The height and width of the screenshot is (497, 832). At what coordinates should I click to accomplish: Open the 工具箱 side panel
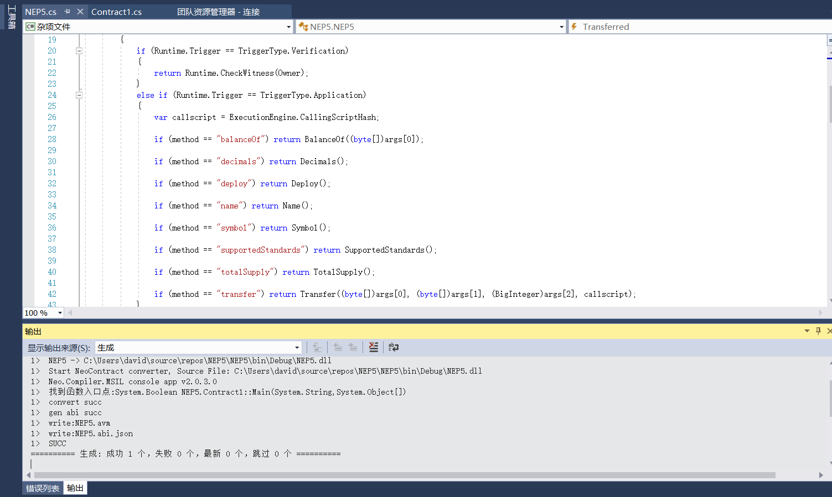pos(11,17)
